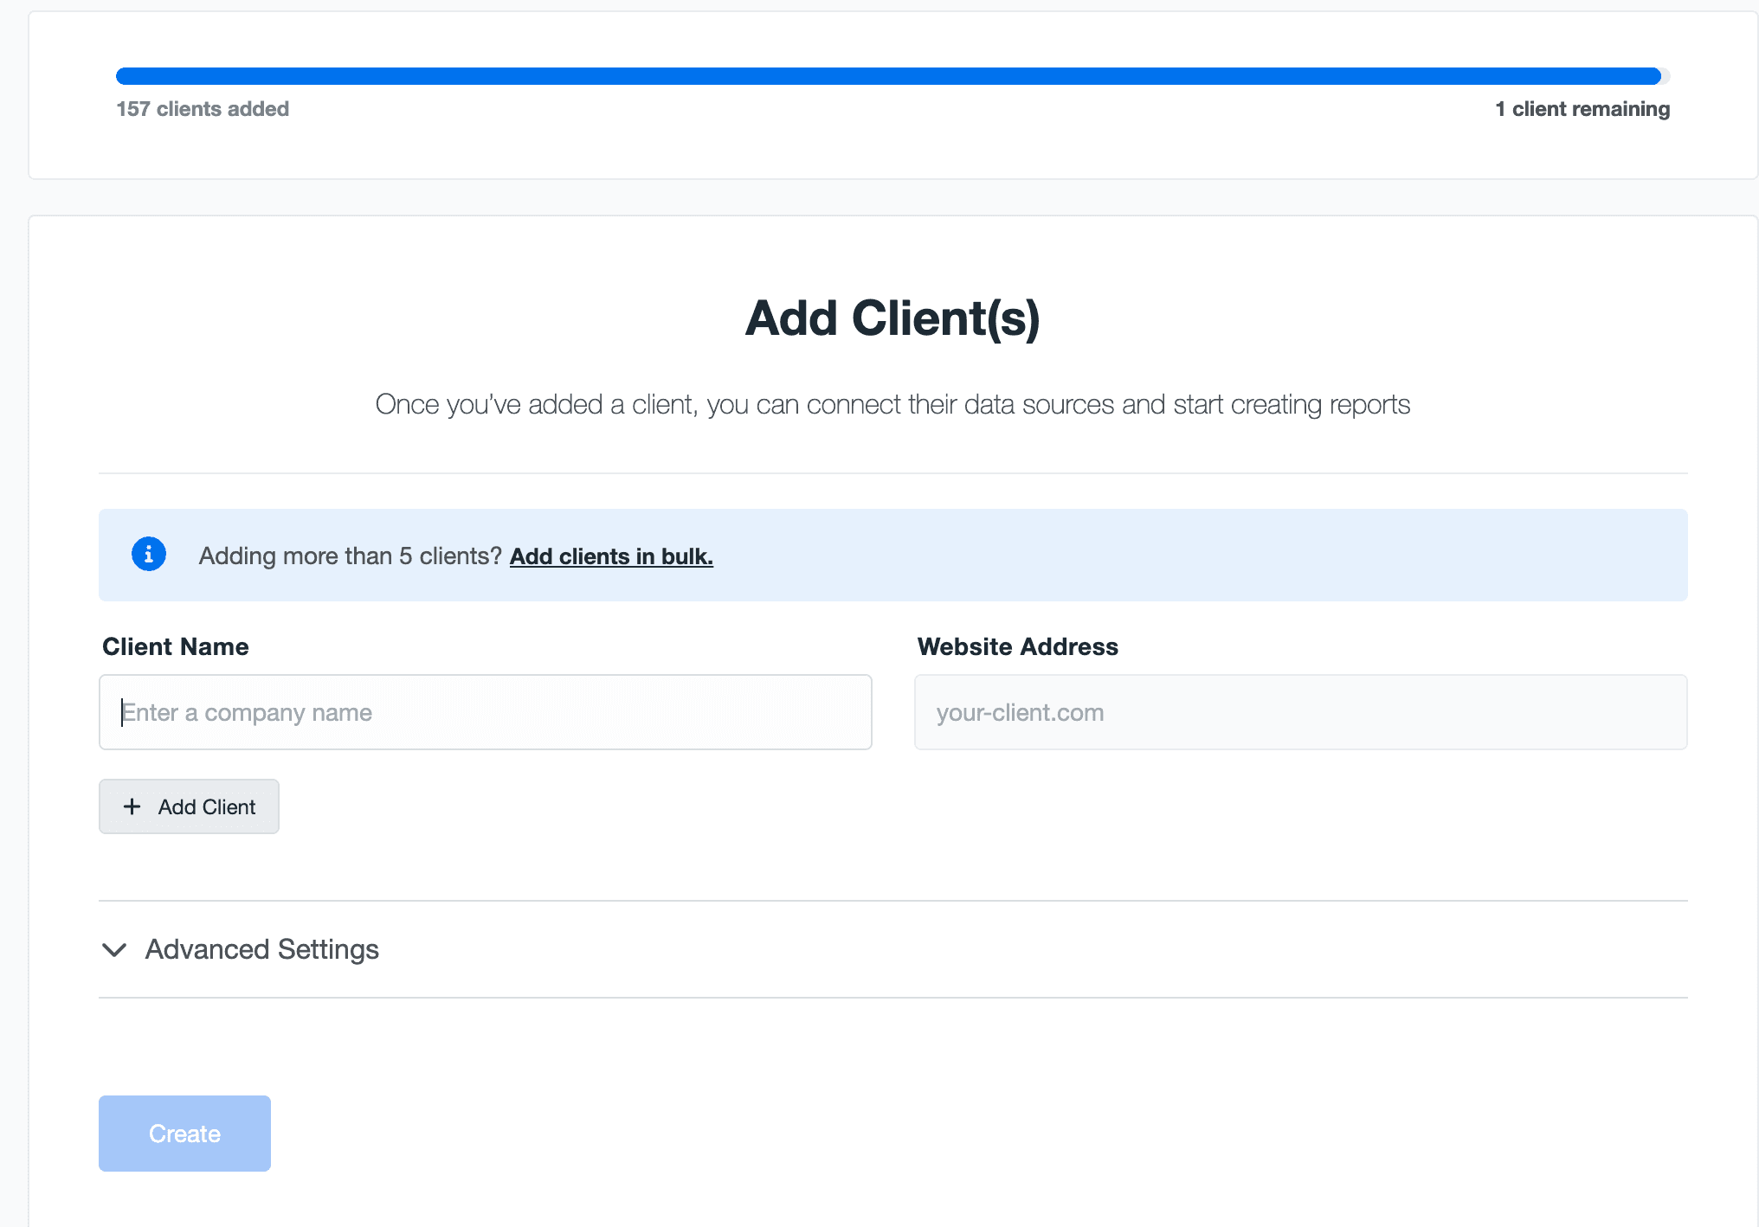This screenshot has height=1227, width=1759.
Task: Focus the 'Enter a company name' field
Action: pyautogui.click(x=485, y=711)
